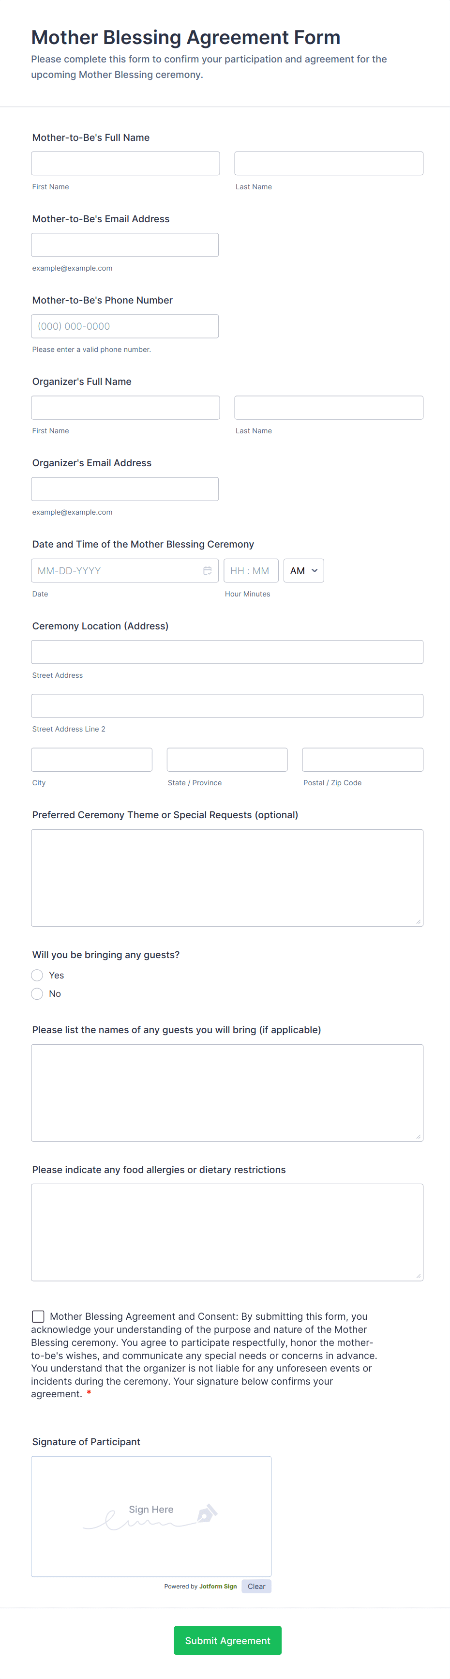Select Yes for bringing guests
The height and width of the screenshot is (1679, 450).
(37, 975)
